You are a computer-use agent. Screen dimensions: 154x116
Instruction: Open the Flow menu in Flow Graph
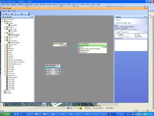[14, 11]
